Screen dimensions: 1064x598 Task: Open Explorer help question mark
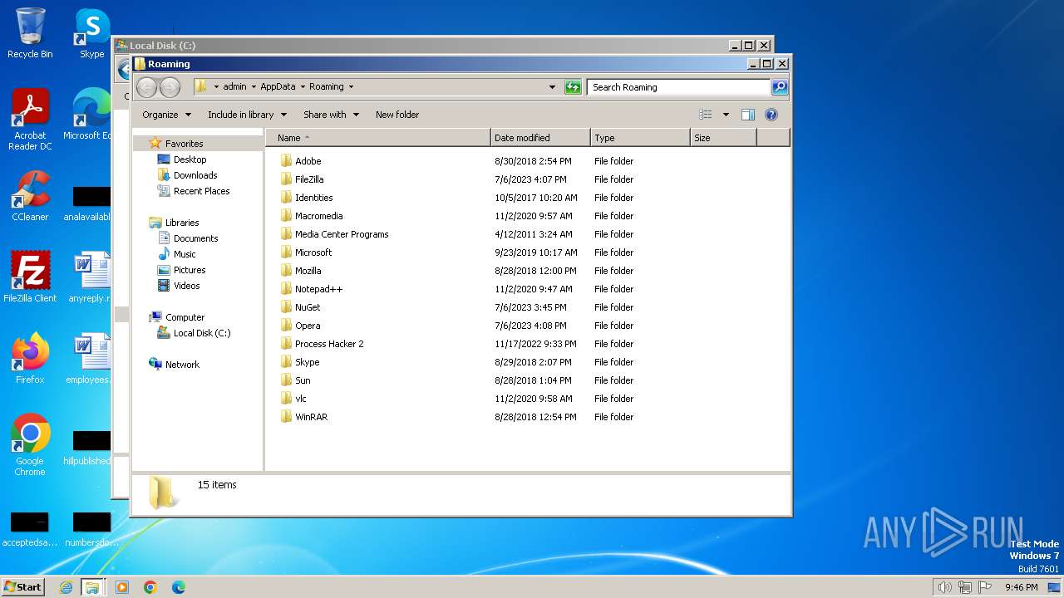(x=771, y=115)
